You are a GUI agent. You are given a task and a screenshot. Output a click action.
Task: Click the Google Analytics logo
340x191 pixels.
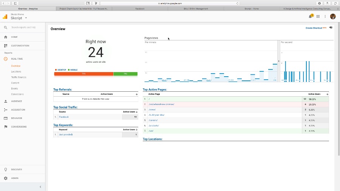[x=5, y=17]
